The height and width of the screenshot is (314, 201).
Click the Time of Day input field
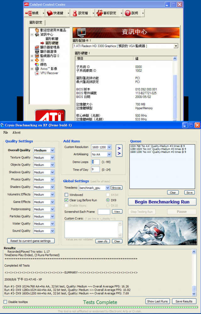click(95, 169)
